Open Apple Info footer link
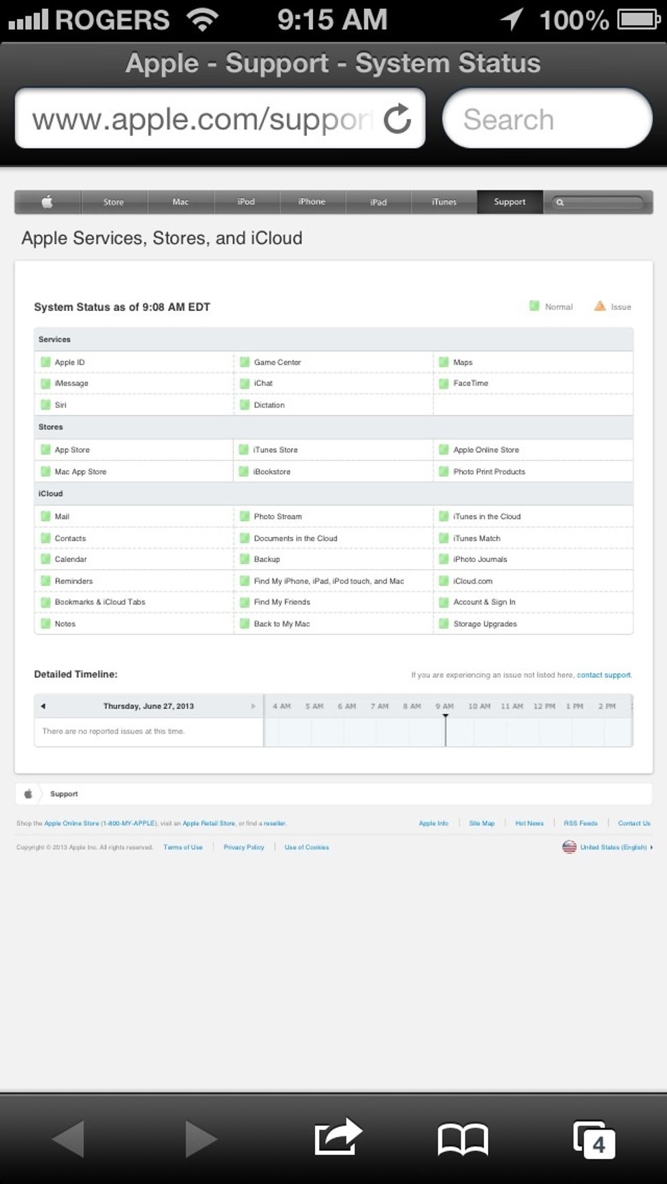Screen dimensions: 667x1184 434,823
